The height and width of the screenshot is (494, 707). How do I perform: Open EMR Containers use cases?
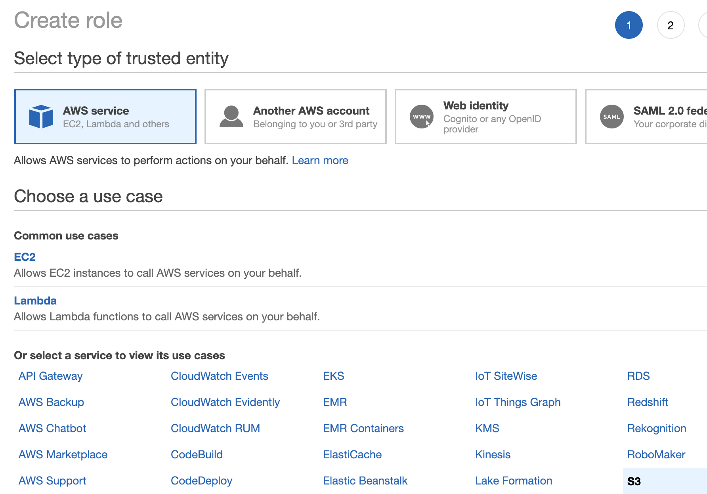tap(363, 428)
